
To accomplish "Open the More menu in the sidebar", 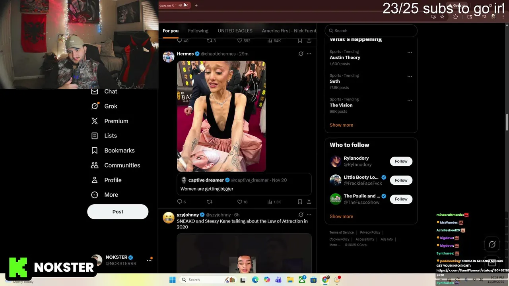I will pyautogui.click(x=105, y=195).
